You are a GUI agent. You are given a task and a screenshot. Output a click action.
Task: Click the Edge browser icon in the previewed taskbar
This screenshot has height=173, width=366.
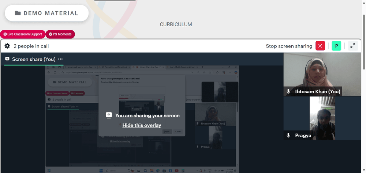click(x=158, y=171)
